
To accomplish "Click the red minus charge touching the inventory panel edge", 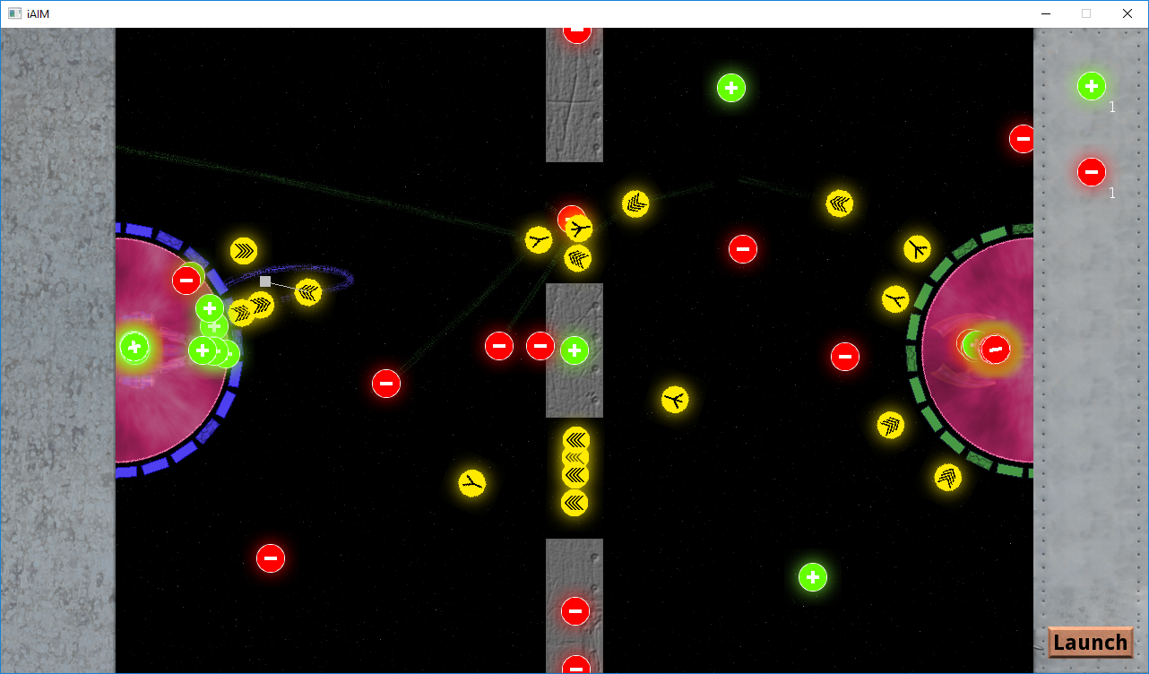I will click(x=1023, y=139).
